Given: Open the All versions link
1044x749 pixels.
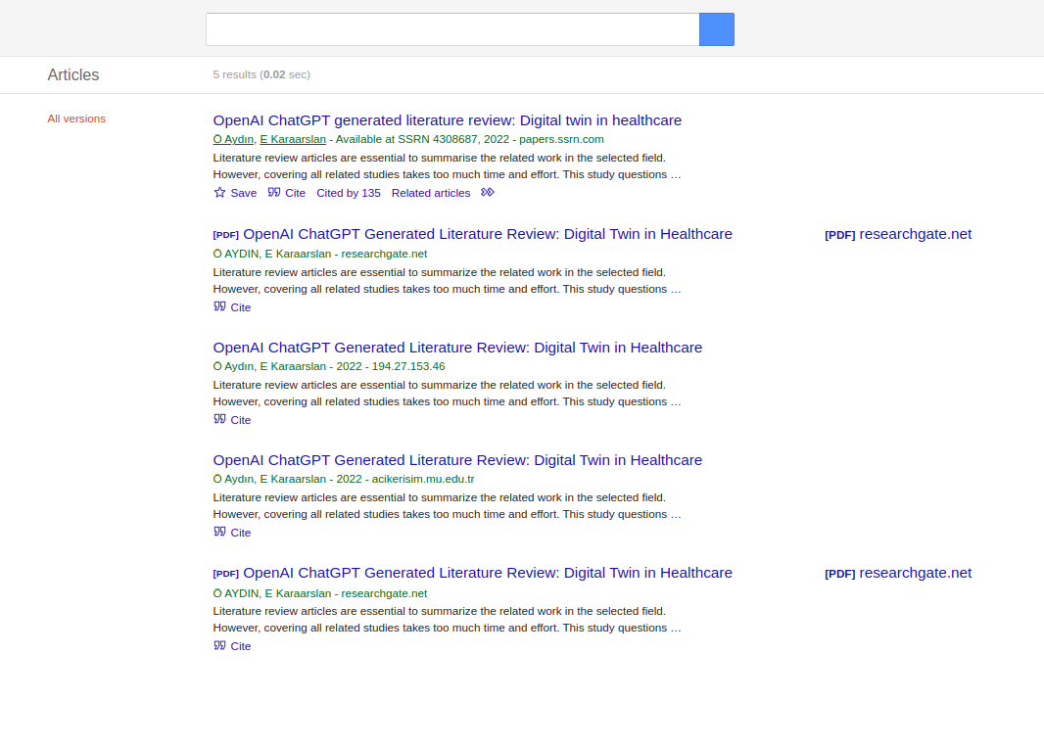Looking at the screenshot, I should click(76, 118).
